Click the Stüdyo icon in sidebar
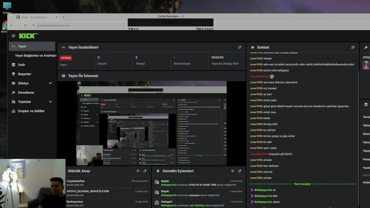The image size is (370, 208). 13,83
